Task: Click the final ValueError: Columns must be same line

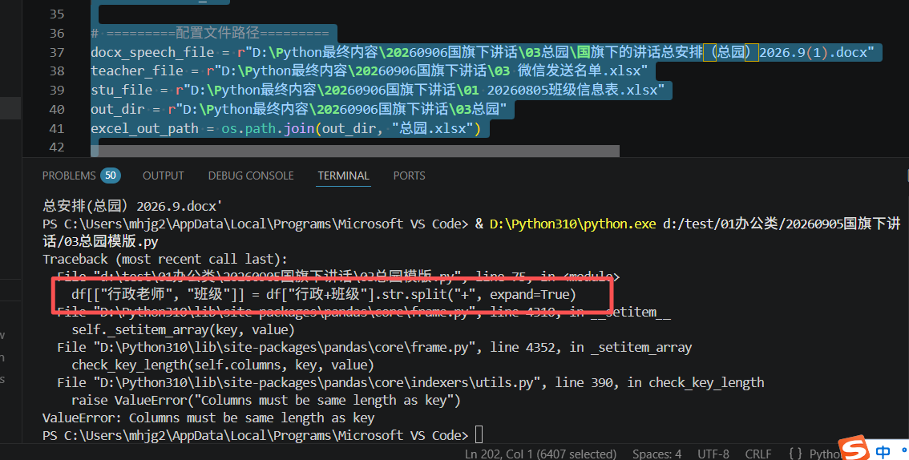Action: [208, 418]
